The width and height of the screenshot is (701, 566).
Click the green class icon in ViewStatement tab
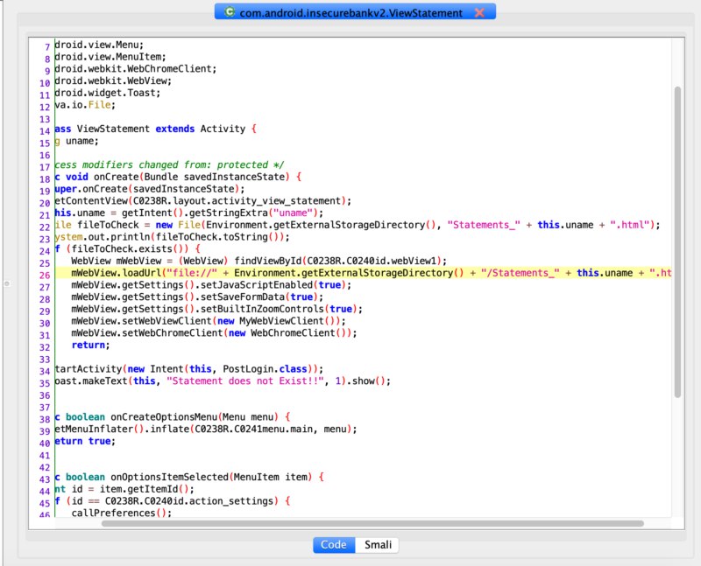click(x=230, y=11)
